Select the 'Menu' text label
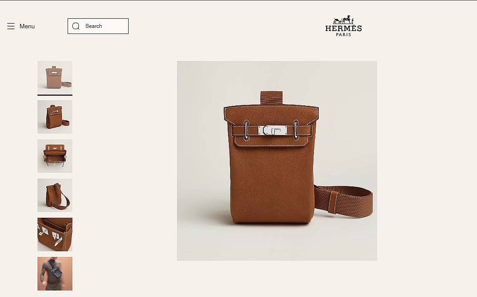 coord(27,26)
